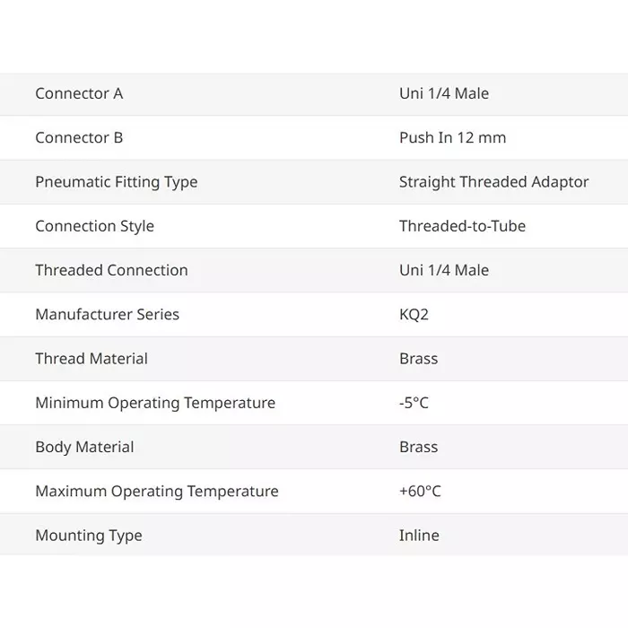The height and width of the screenshot is (628, 628).
Task: Select the +60°C temperature value
Action: tap(420, 491)
